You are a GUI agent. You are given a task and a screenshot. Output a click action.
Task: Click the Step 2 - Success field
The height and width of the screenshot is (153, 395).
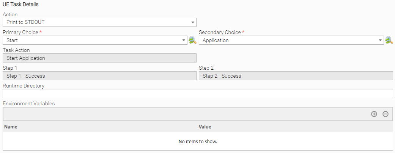pos(295,76)
